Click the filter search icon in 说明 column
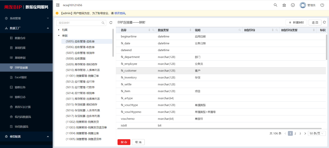329x148 pixels. point(240,30)
